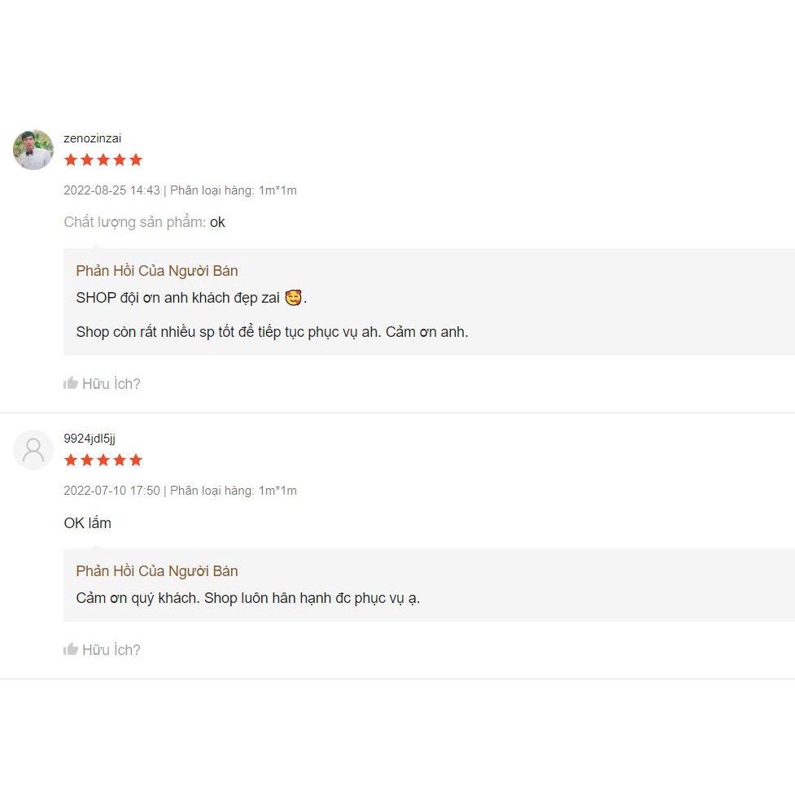Click the "OK lắm" review comment
Image resolution: width=795 pixels, height=795 pixels.
coord(88,523)
